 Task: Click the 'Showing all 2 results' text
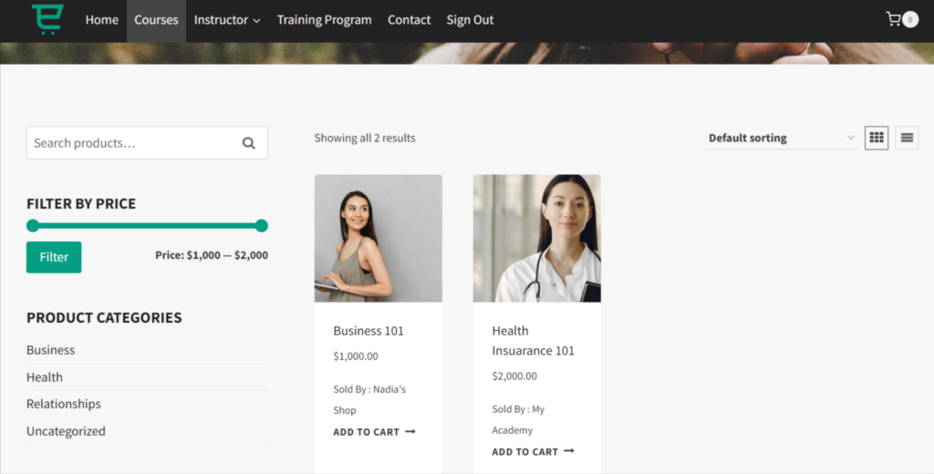coord(365,139)
